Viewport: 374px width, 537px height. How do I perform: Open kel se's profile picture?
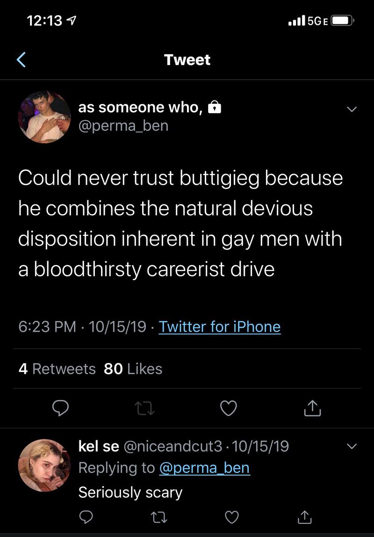point(44,465)
